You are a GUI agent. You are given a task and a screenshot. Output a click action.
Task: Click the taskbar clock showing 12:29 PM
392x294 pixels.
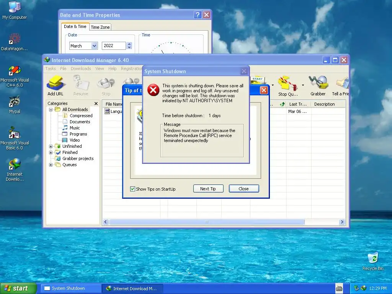[378, 289]
